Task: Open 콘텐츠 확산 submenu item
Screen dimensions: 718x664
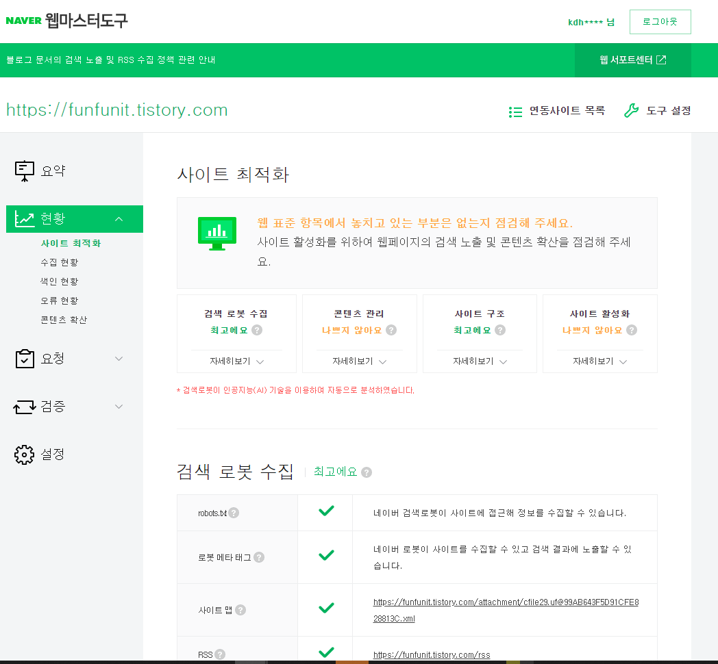Action: tap(64, 320)
